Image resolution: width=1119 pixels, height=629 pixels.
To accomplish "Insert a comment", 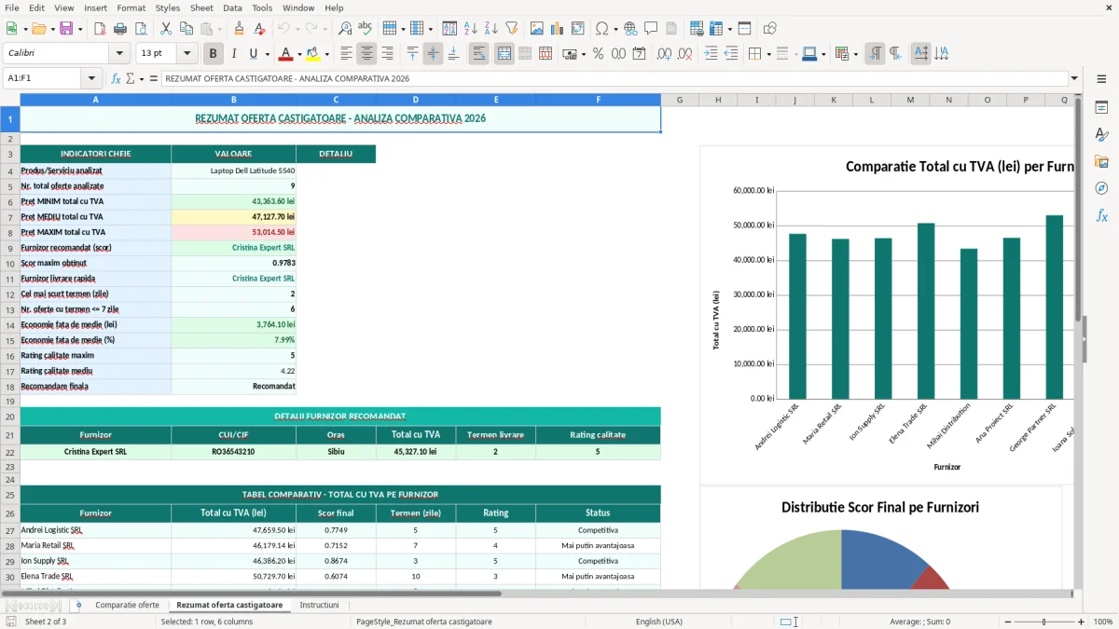I will pyautogui.click(x=651, y=29).
